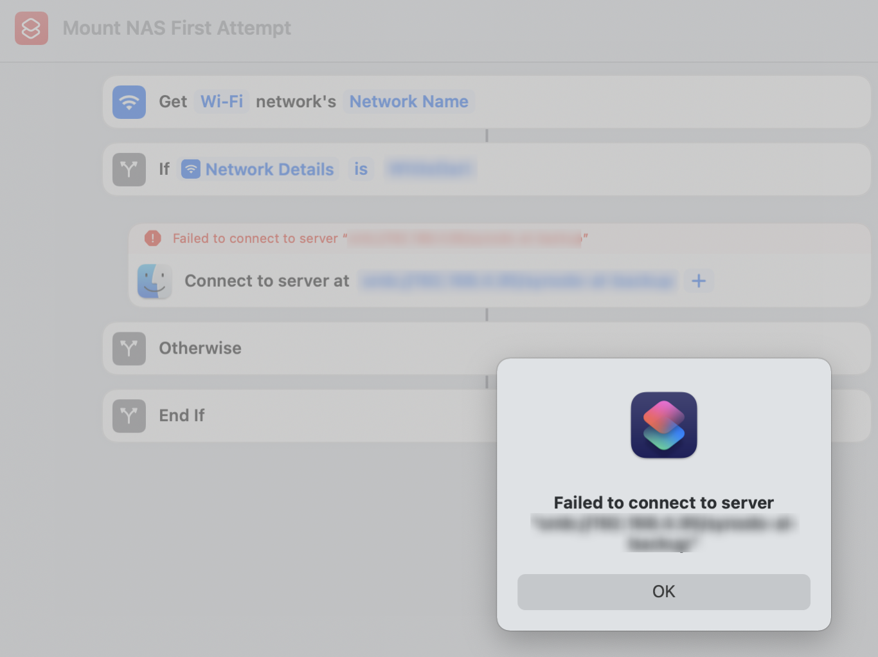This screenshot has width=878, height=657.
Task: Click the shortcut icon beside the title
Action: [31, 28]
